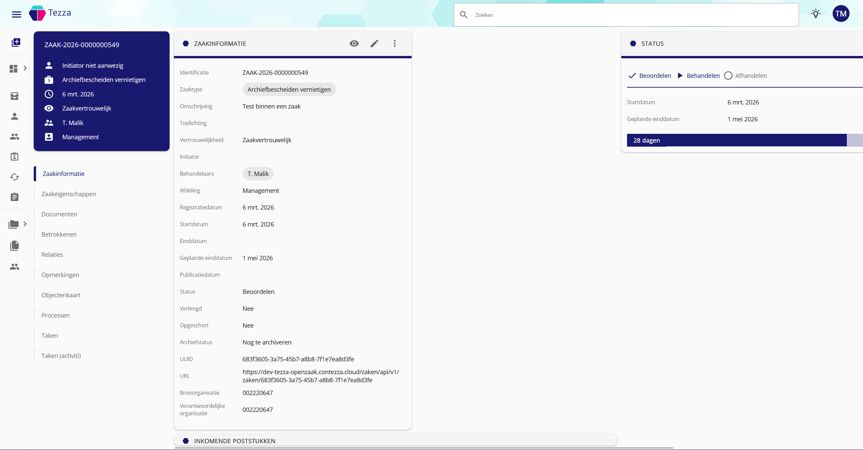Open the TM user avatar

[x=841, y=14]
